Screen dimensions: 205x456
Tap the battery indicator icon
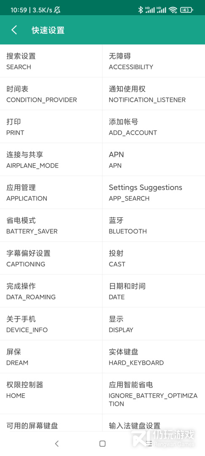(186, 10)
